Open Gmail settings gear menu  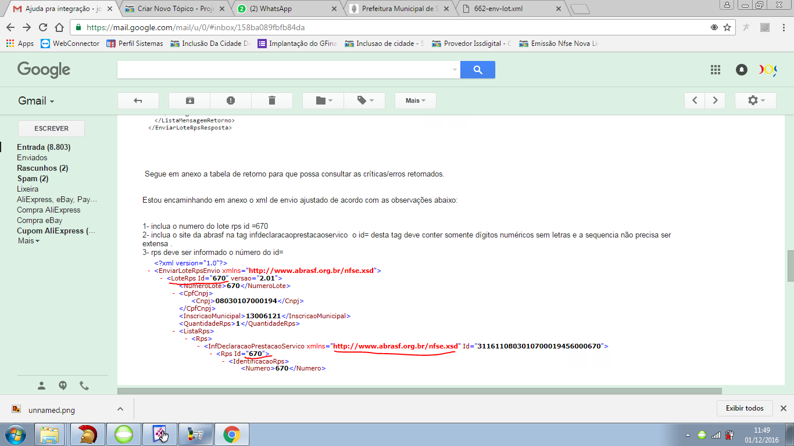pyautogui.click(x=755, y=100)
